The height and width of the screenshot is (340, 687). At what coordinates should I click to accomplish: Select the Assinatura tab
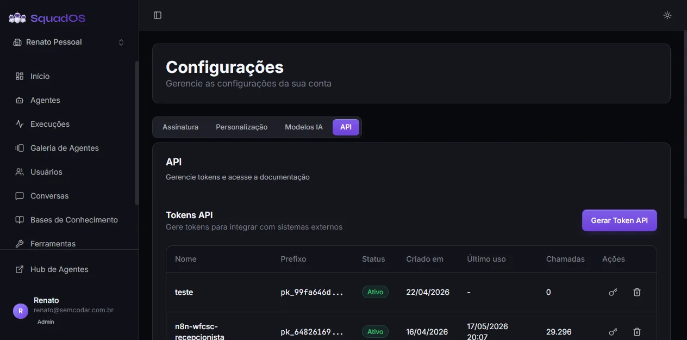tap(180, 127)
